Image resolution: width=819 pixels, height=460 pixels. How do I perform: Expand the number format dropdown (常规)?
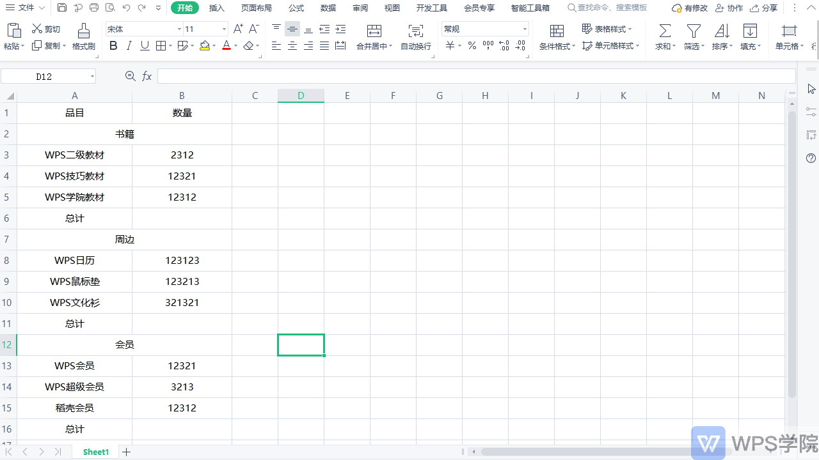coord(525,29)
